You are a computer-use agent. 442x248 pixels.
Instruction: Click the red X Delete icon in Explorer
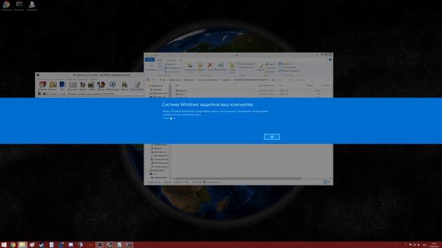coord(210,65)
